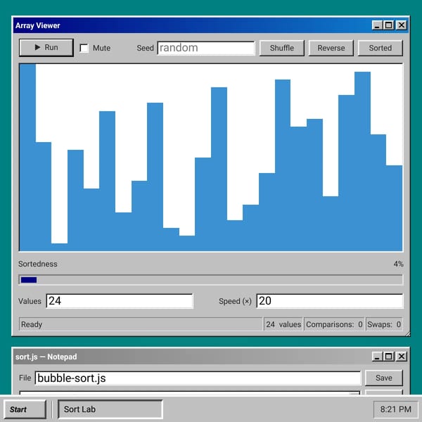This screenshot has width=422, height=422.
Task: Shuffle the array values
Action: coord(282,48)
